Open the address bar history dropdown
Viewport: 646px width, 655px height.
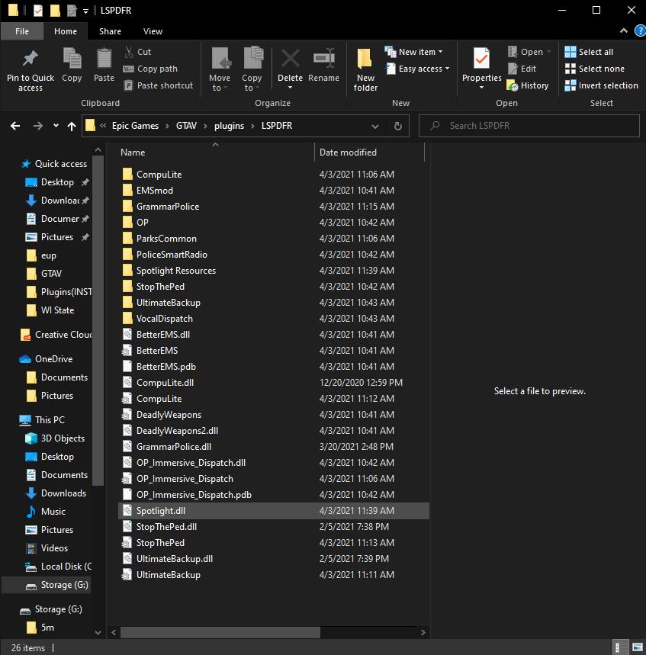(x=375, y=126)
